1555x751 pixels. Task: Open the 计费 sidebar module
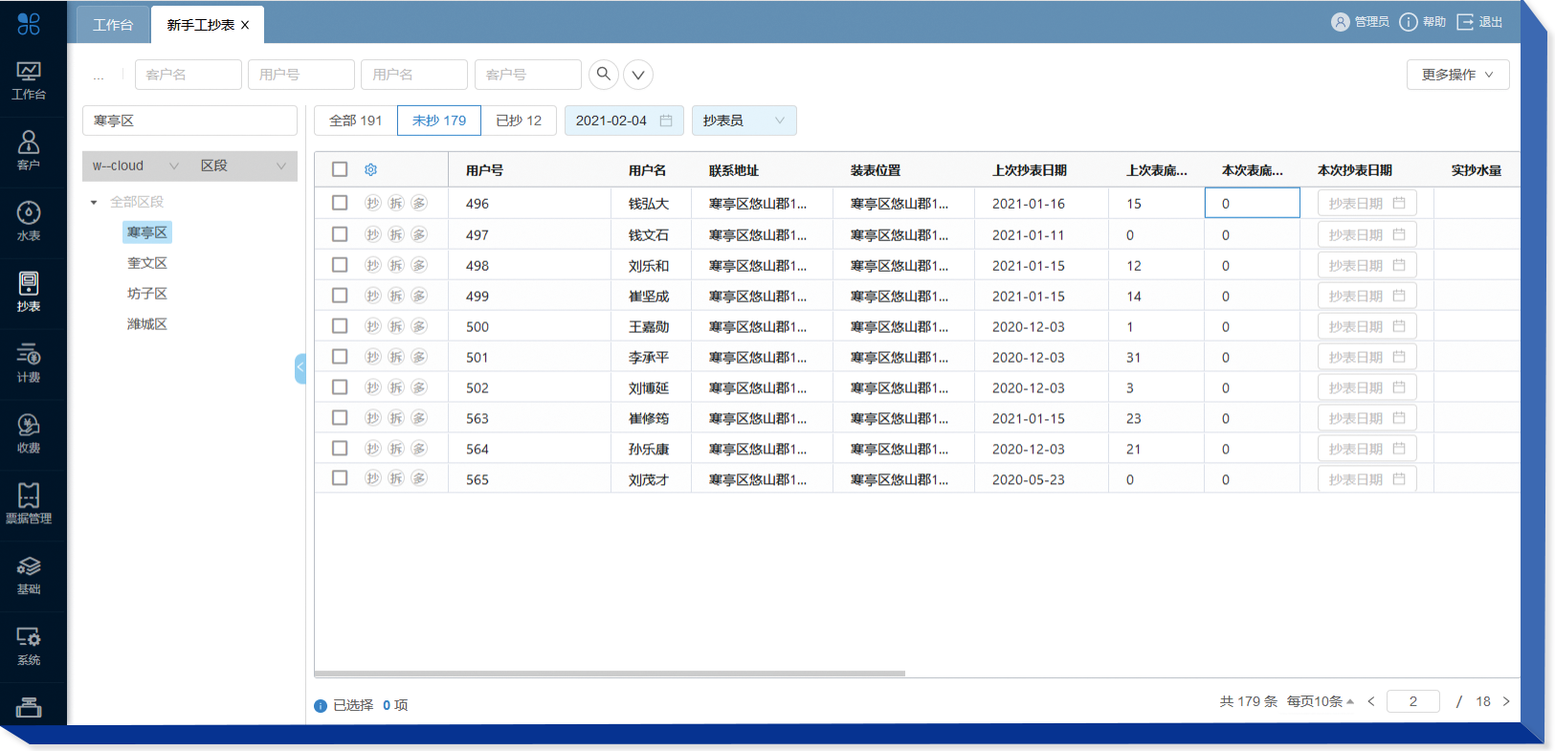29,364
